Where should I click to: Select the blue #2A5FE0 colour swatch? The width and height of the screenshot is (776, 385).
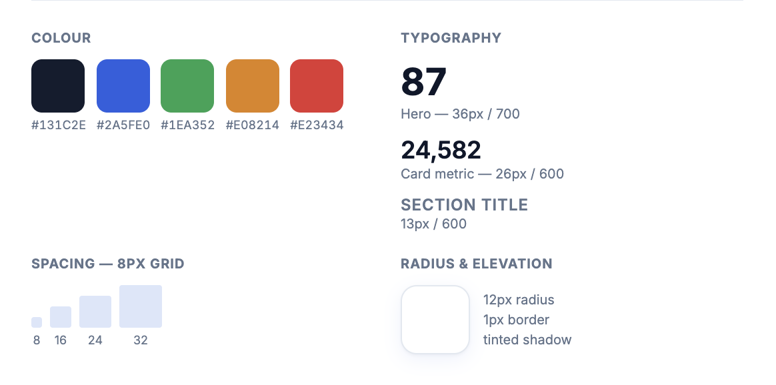click(x=123, y=86)
